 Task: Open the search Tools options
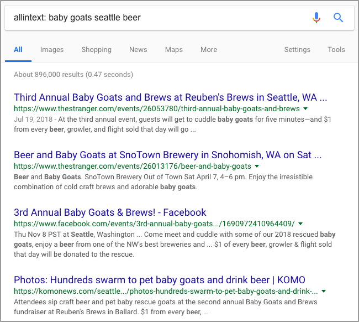[336, 50]
